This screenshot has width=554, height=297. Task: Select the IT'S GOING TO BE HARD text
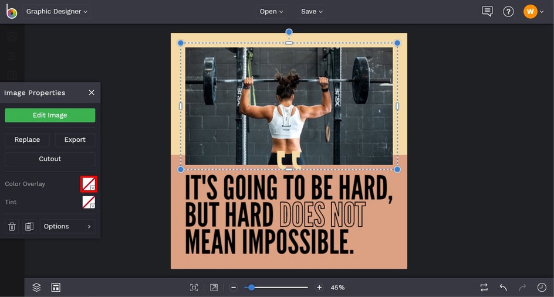(289, 188)
